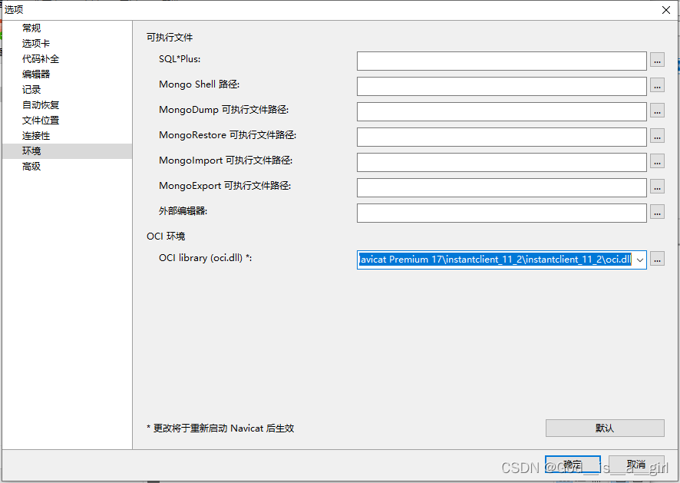Select the highlighted 环境 category
Viewport: 680px width, 483px height.
68,151
